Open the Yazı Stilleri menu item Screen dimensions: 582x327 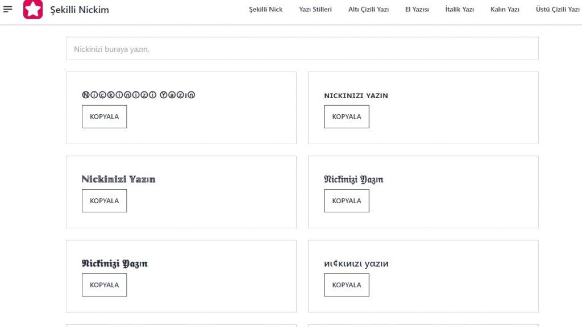click(315, 10)
